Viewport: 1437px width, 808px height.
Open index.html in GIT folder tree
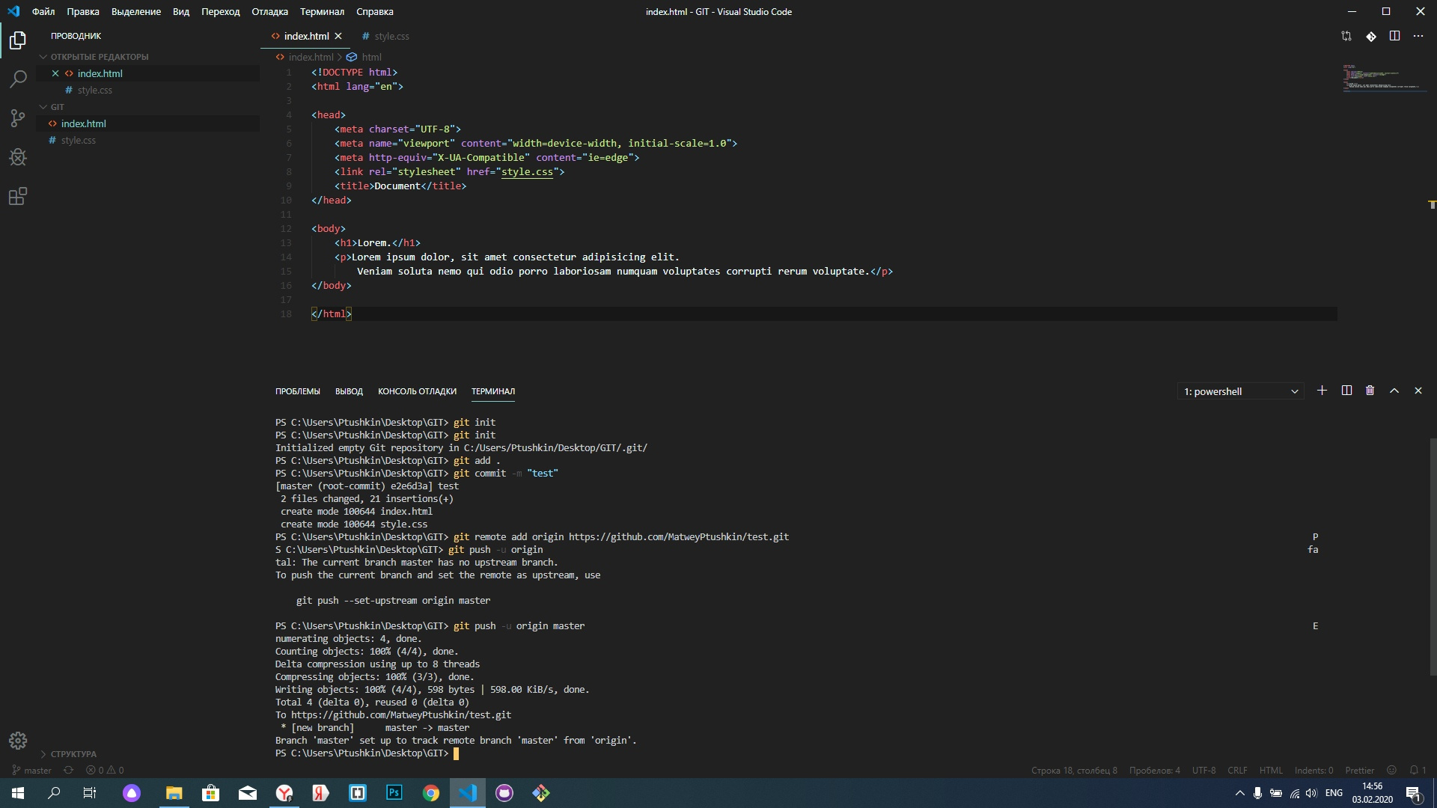148,123
